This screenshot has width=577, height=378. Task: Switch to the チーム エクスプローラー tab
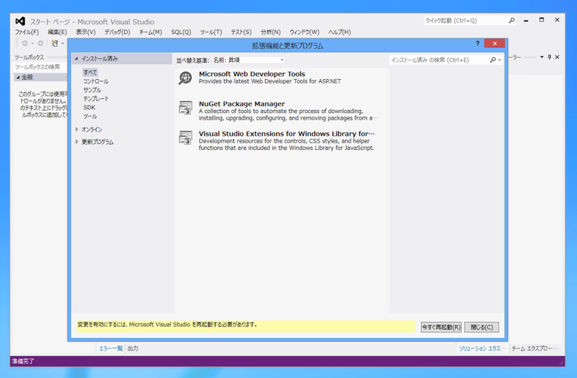pyautogui.click(x=534, y=348)
